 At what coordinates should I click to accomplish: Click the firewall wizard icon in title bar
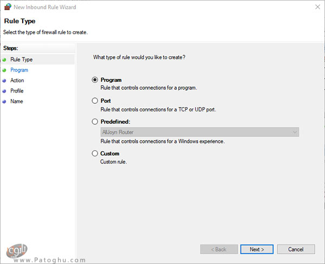(8, 6)
